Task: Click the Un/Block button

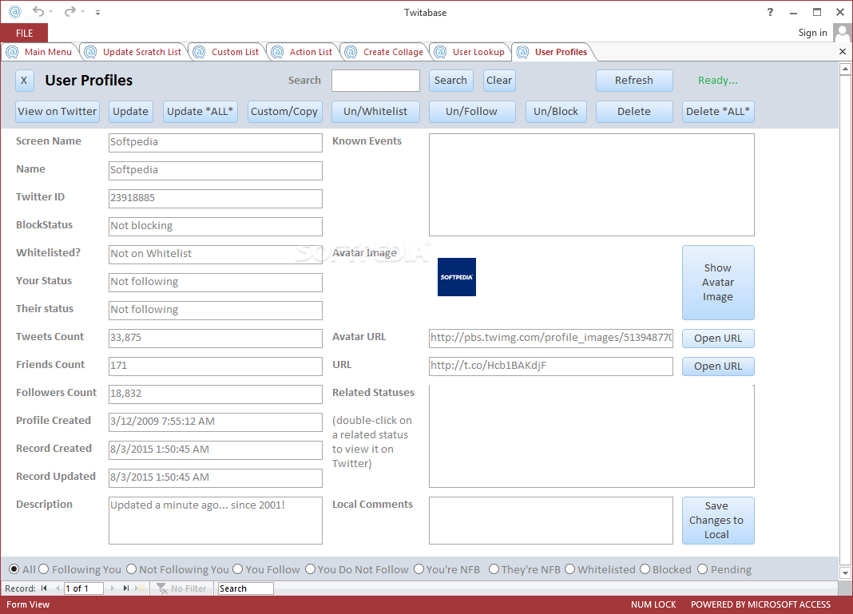Action: click(556, 112)
